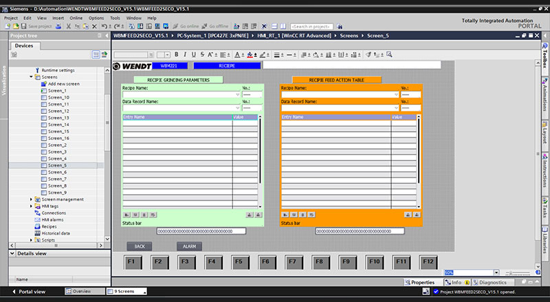
Task: Click the Split editor vertically icon
Action: (283, 26)
